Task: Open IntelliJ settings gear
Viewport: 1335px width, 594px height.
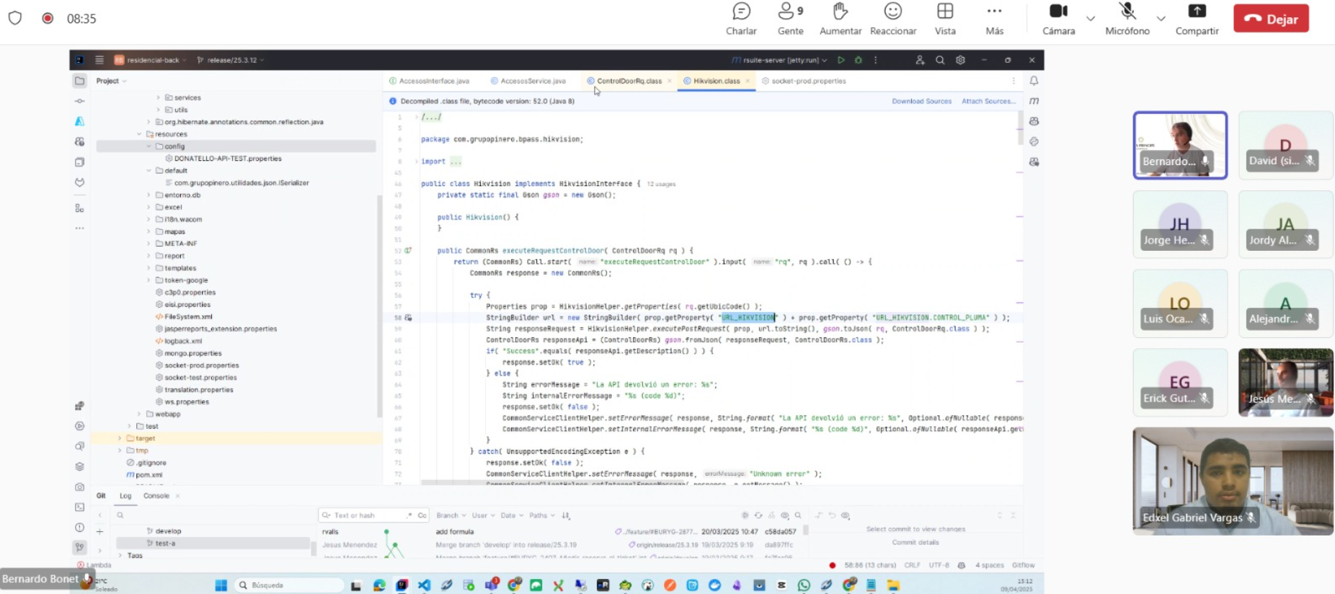Action: 960,60
